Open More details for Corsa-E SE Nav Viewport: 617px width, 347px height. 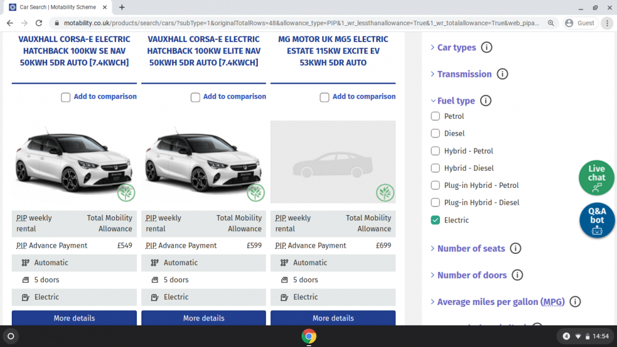click(x=75, y=318)
